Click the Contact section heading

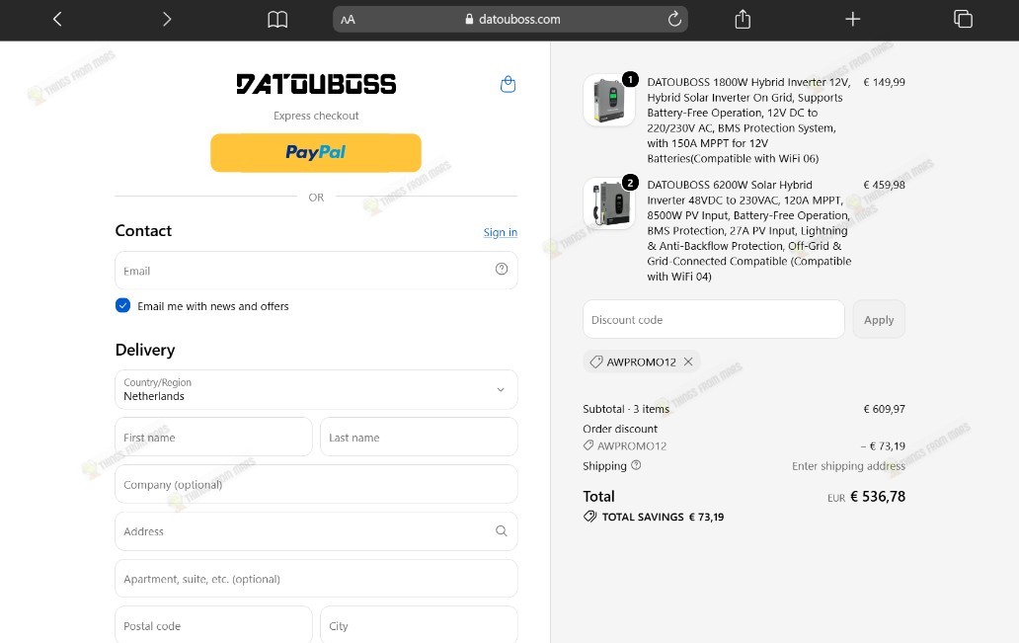click(x=143, y=231)
